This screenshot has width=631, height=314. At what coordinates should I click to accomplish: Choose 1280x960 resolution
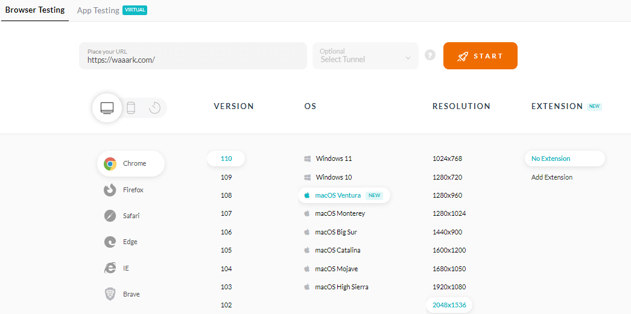coord(448,195)
